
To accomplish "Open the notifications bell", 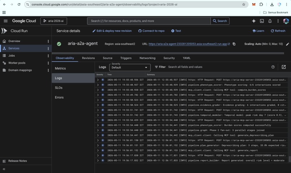I will [270, 21].
